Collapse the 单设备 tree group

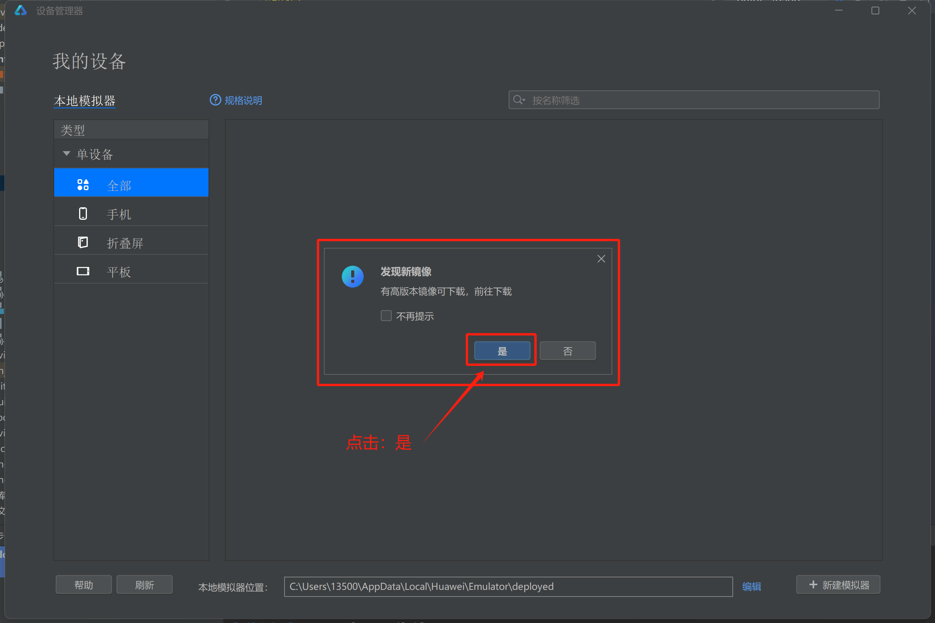click(66, 154)
